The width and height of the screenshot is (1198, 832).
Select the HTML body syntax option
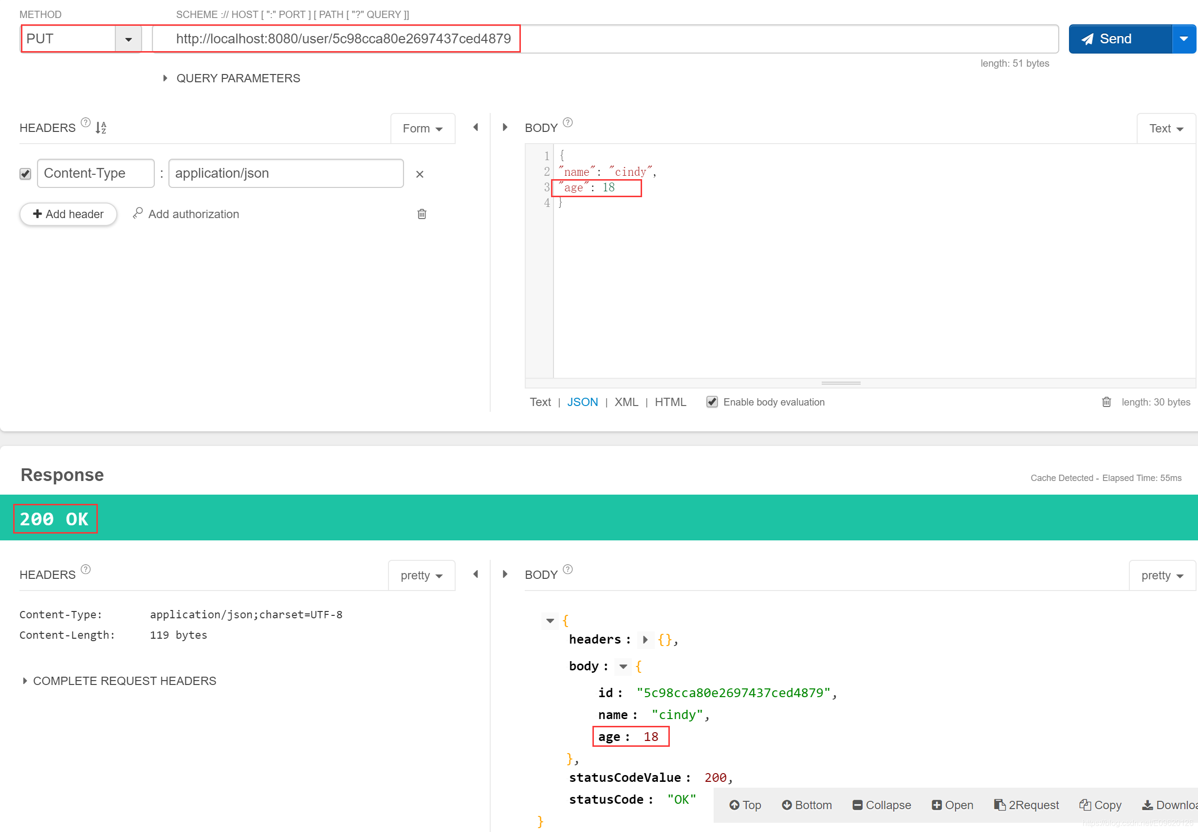point(670,402)
